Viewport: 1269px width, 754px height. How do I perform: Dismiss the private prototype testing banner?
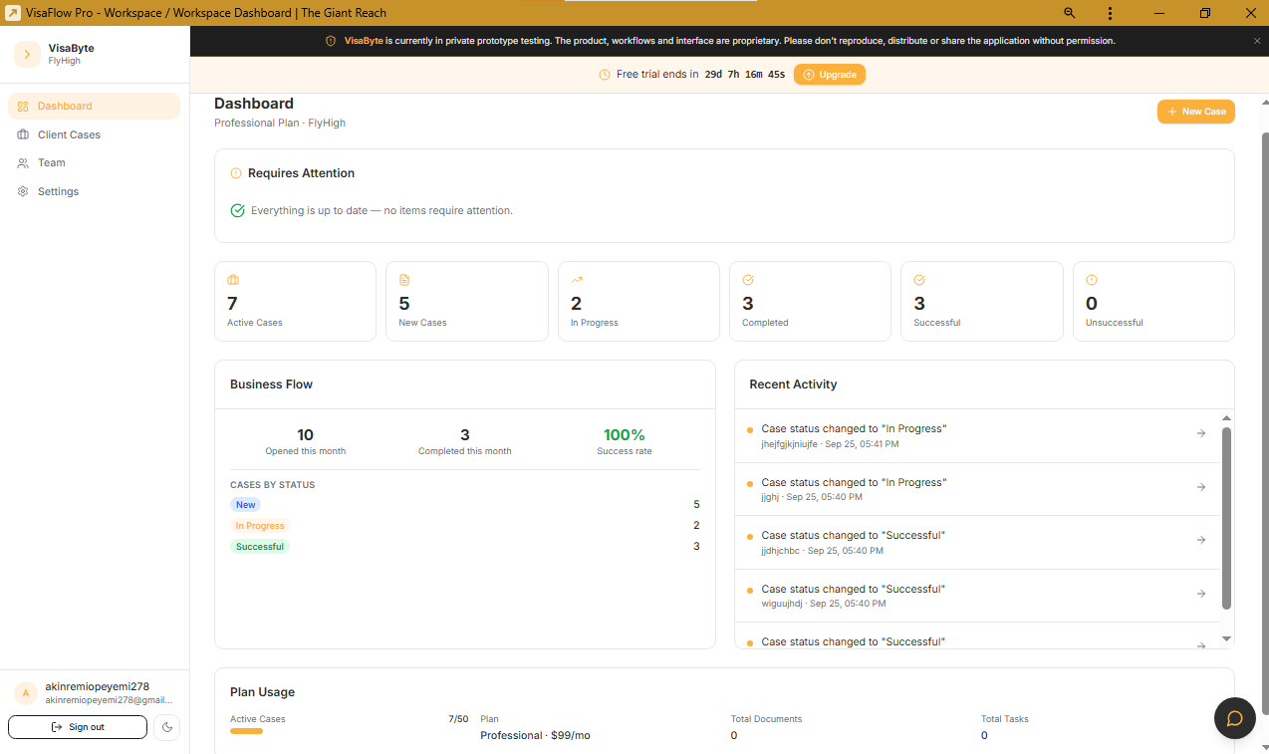pos(1257,41)
